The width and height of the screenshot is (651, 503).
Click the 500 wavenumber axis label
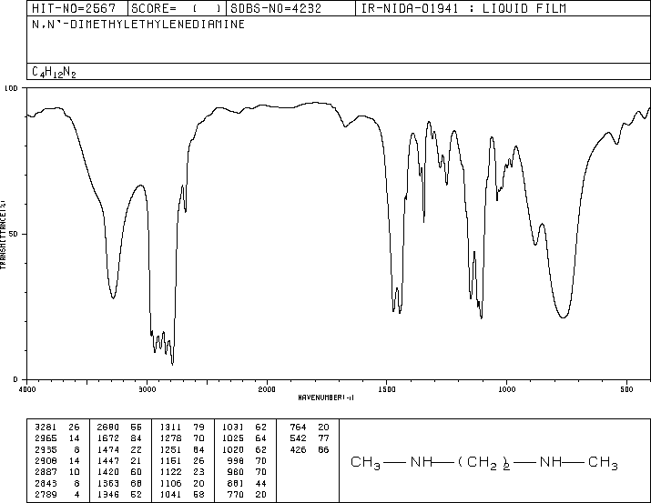pyautogui.click(x=626, y=389)
